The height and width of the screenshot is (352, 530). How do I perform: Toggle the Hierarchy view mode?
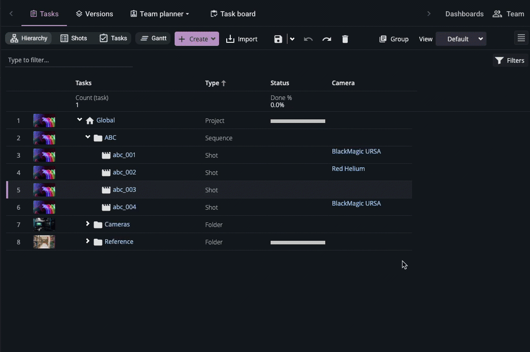(28, 38)
